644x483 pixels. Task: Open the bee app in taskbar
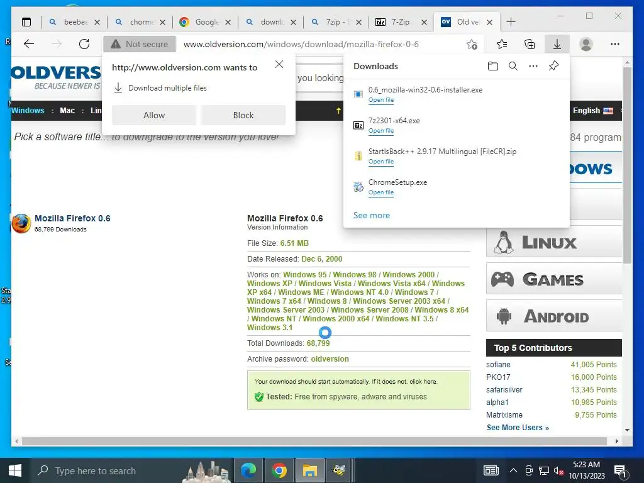tap(339, 470)
